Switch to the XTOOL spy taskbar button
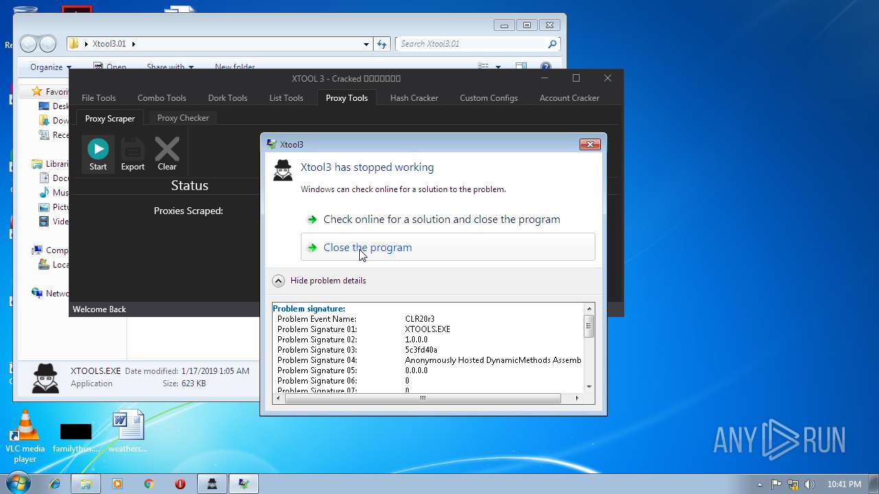This screenshot has height=494, width=879. [213, 484]
